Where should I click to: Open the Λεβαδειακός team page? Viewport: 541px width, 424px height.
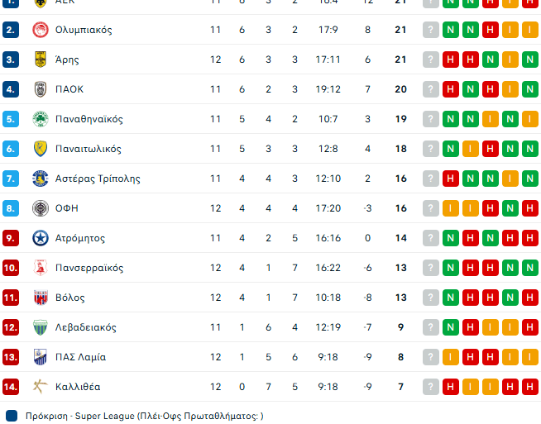pyautogui.click(x=86, y=327)
